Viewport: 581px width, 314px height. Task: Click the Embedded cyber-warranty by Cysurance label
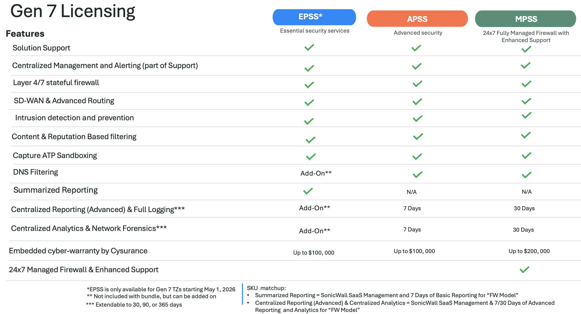click(x=78, y=251)
